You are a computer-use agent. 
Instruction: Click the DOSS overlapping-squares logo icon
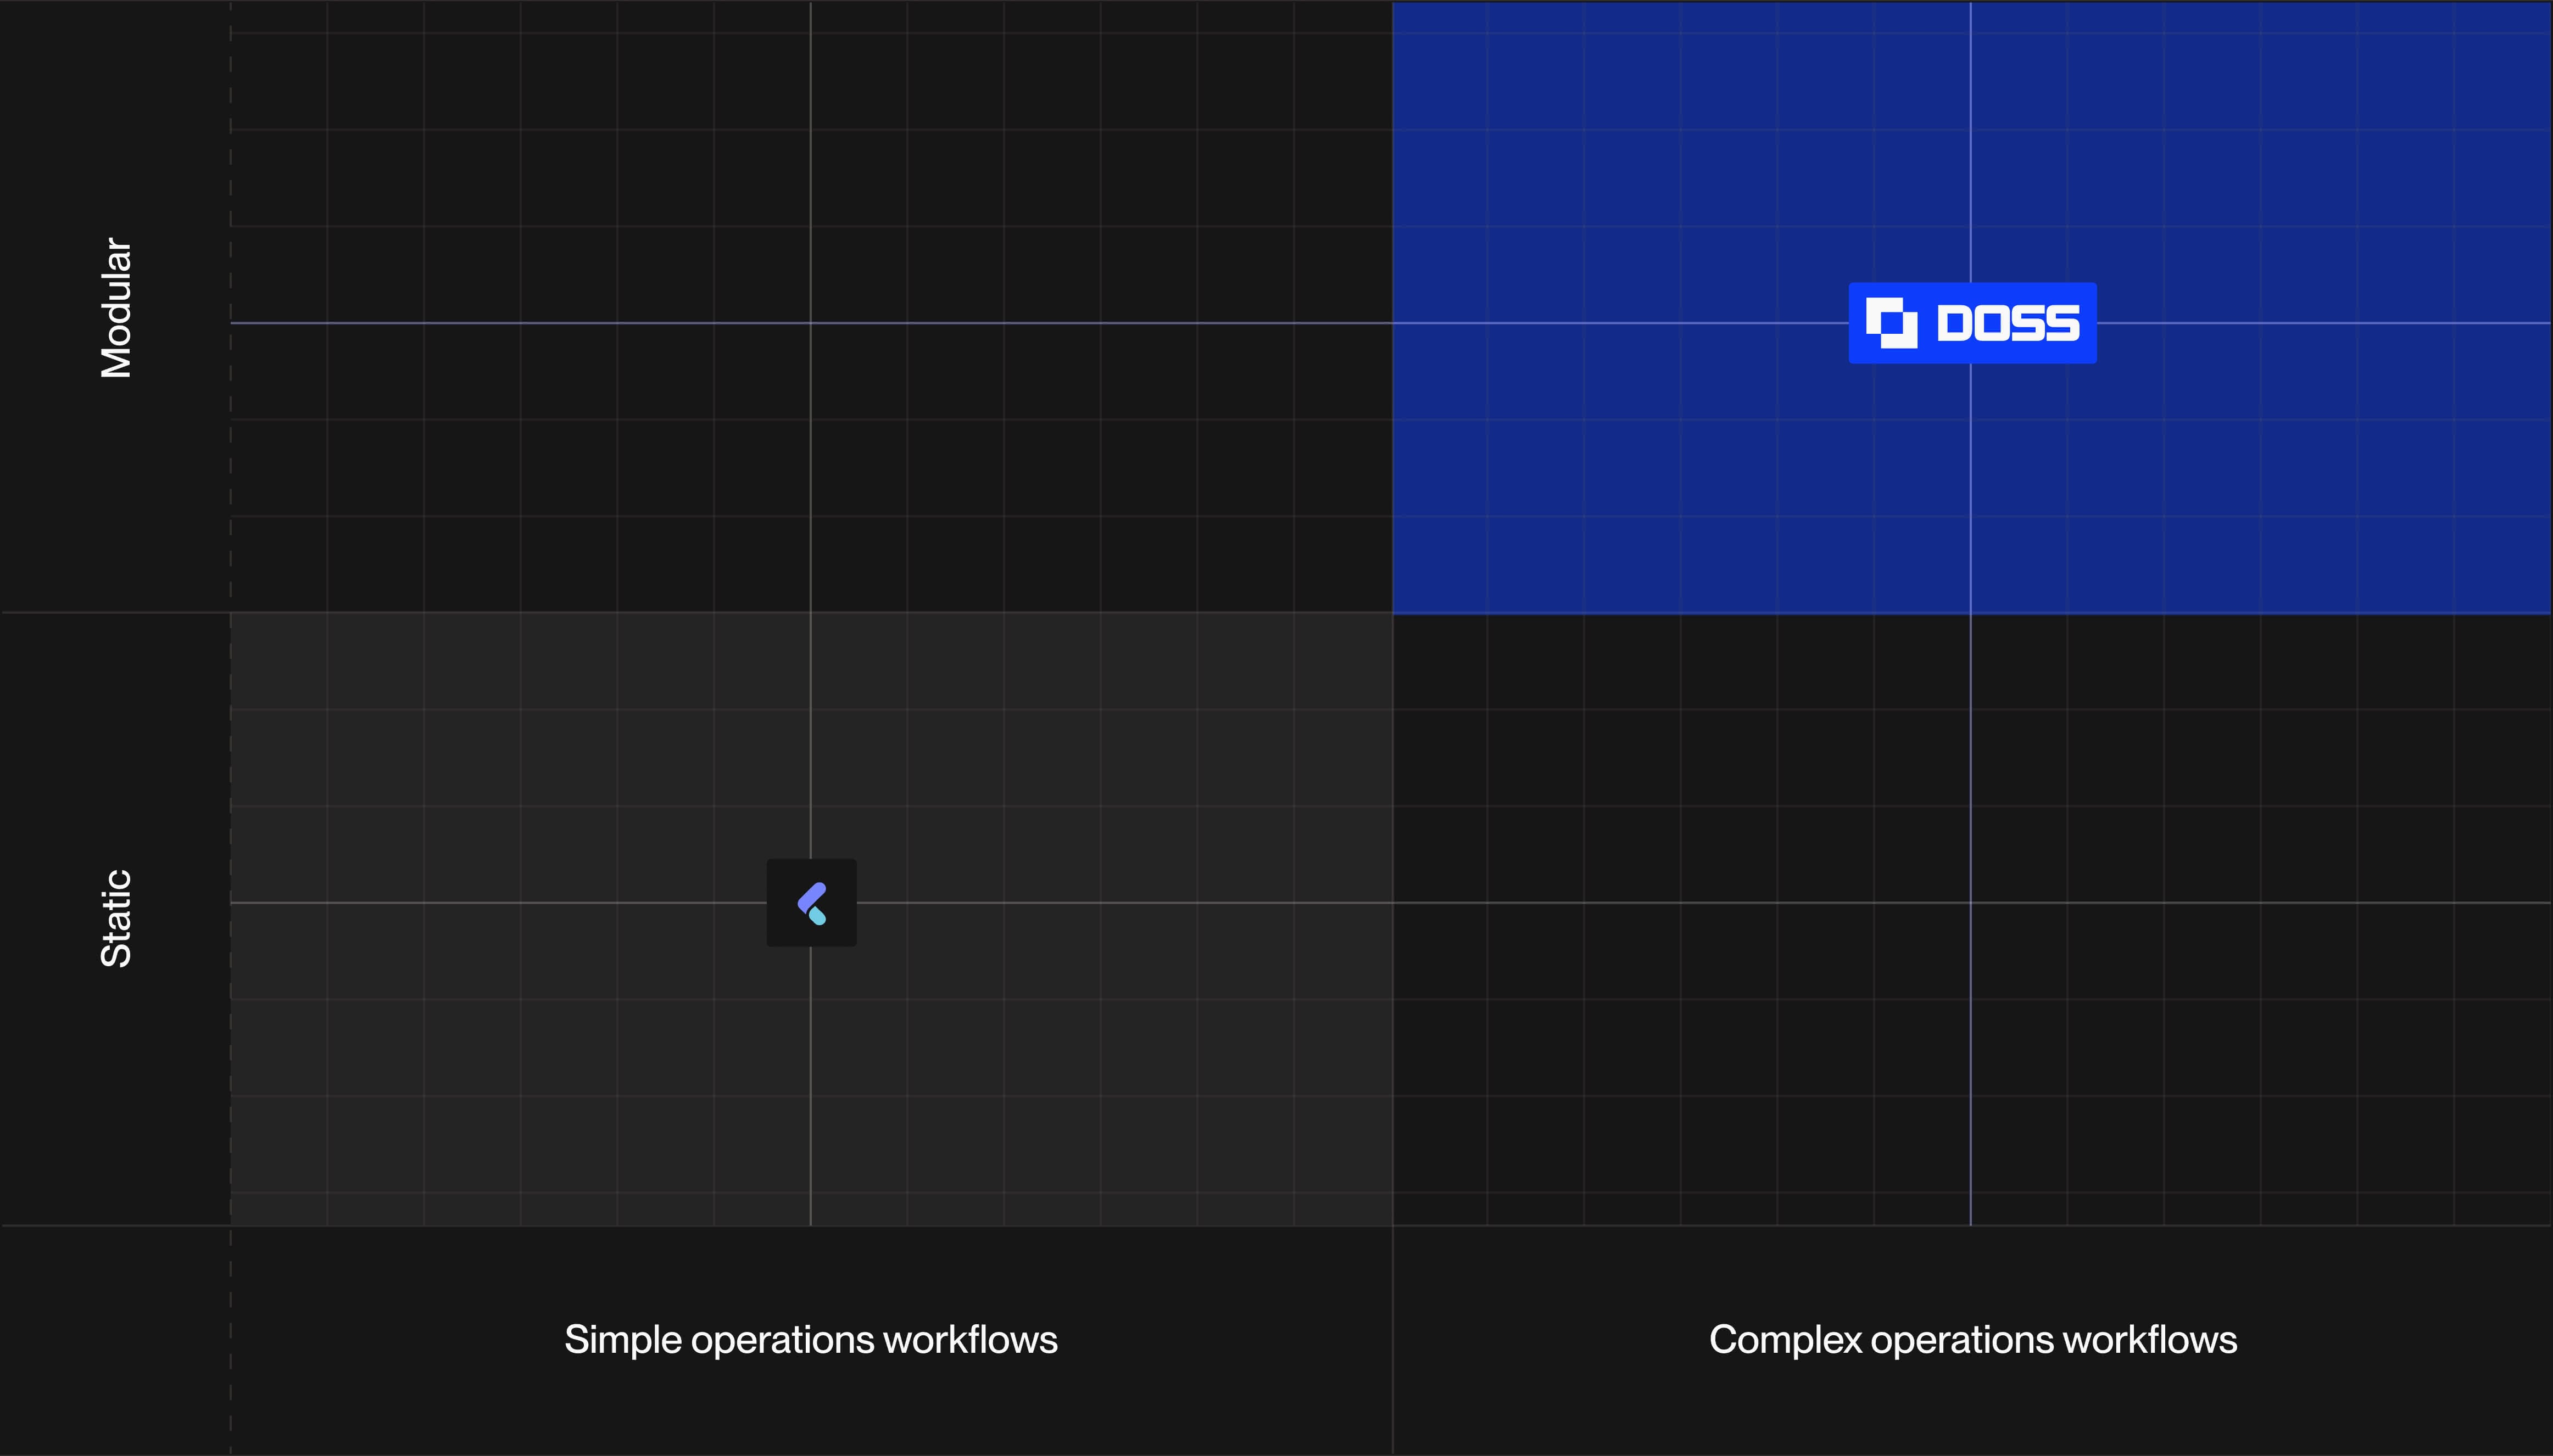(1891, 323)
